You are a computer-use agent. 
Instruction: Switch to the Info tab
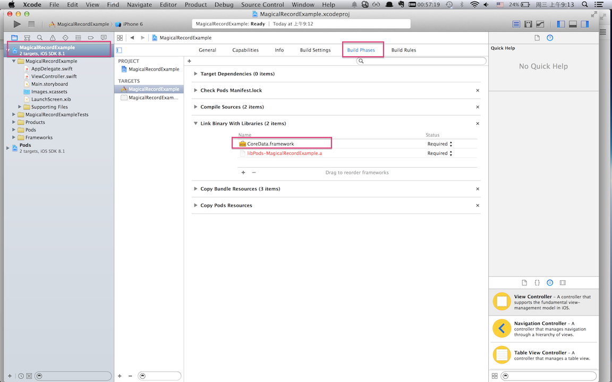point(279,50)
